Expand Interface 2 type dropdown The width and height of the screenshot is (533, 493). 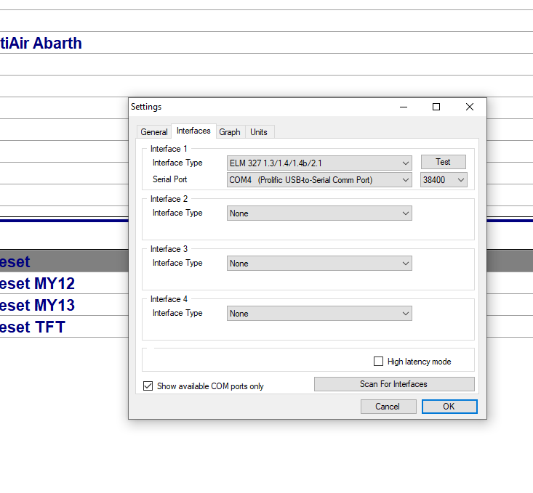coord(320,213)
